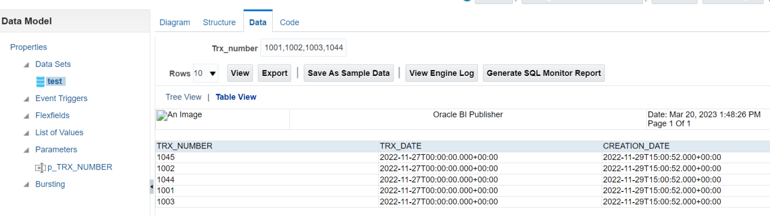The image size is (770, 217).
Task: Open the Properties link
Action: (x=29, y=47)
